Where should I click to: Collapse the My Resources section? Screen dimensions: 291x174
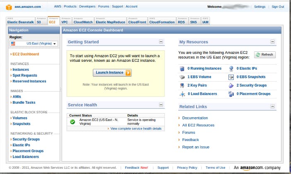point(272,41)
